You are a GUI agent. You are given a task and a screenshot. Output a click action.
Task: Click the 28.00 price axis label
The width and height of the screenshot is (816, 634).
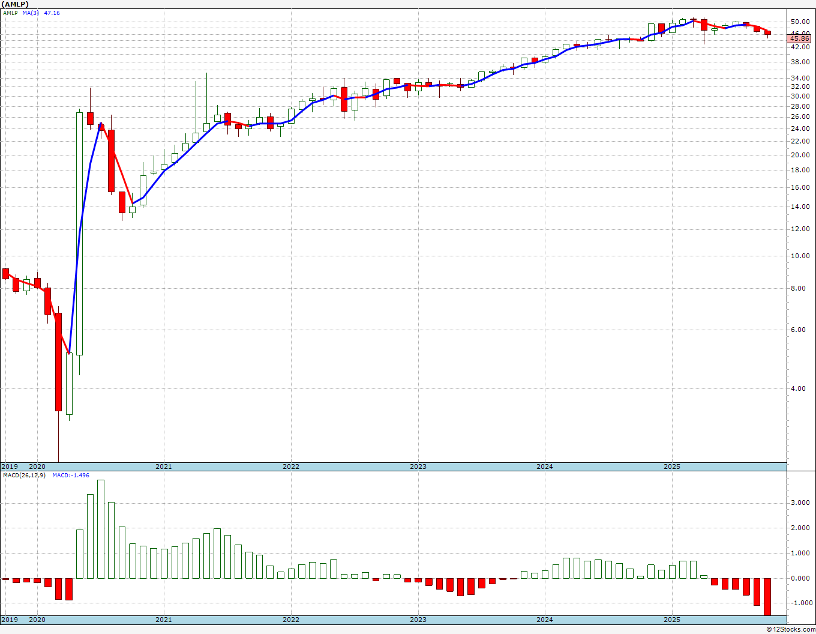(x=800, y=106)
